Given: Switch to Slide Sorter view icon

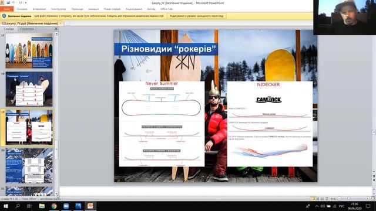Looking at the screenshot, I should tap(318, 199).
